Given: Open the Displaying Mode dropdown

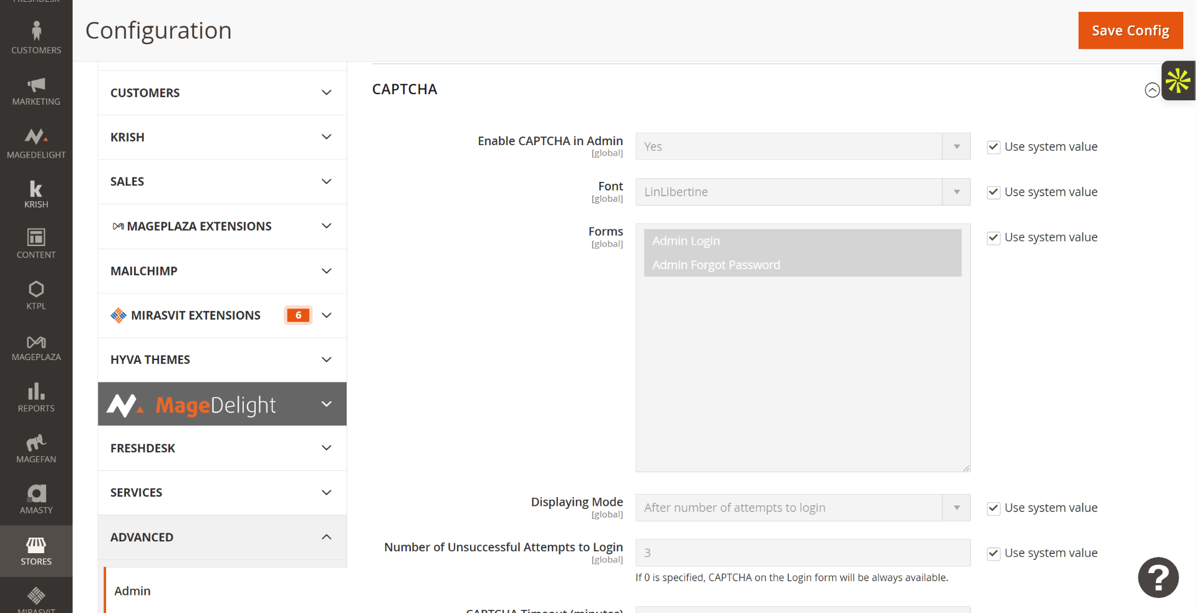Looking at the screenshot, I should (x=803, y=508).
